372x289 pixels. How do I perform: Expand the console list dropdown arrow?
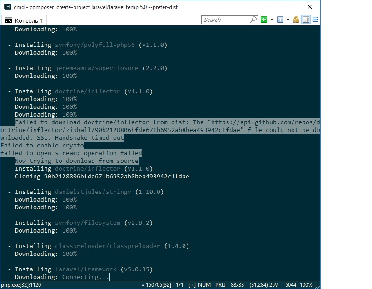288,20
